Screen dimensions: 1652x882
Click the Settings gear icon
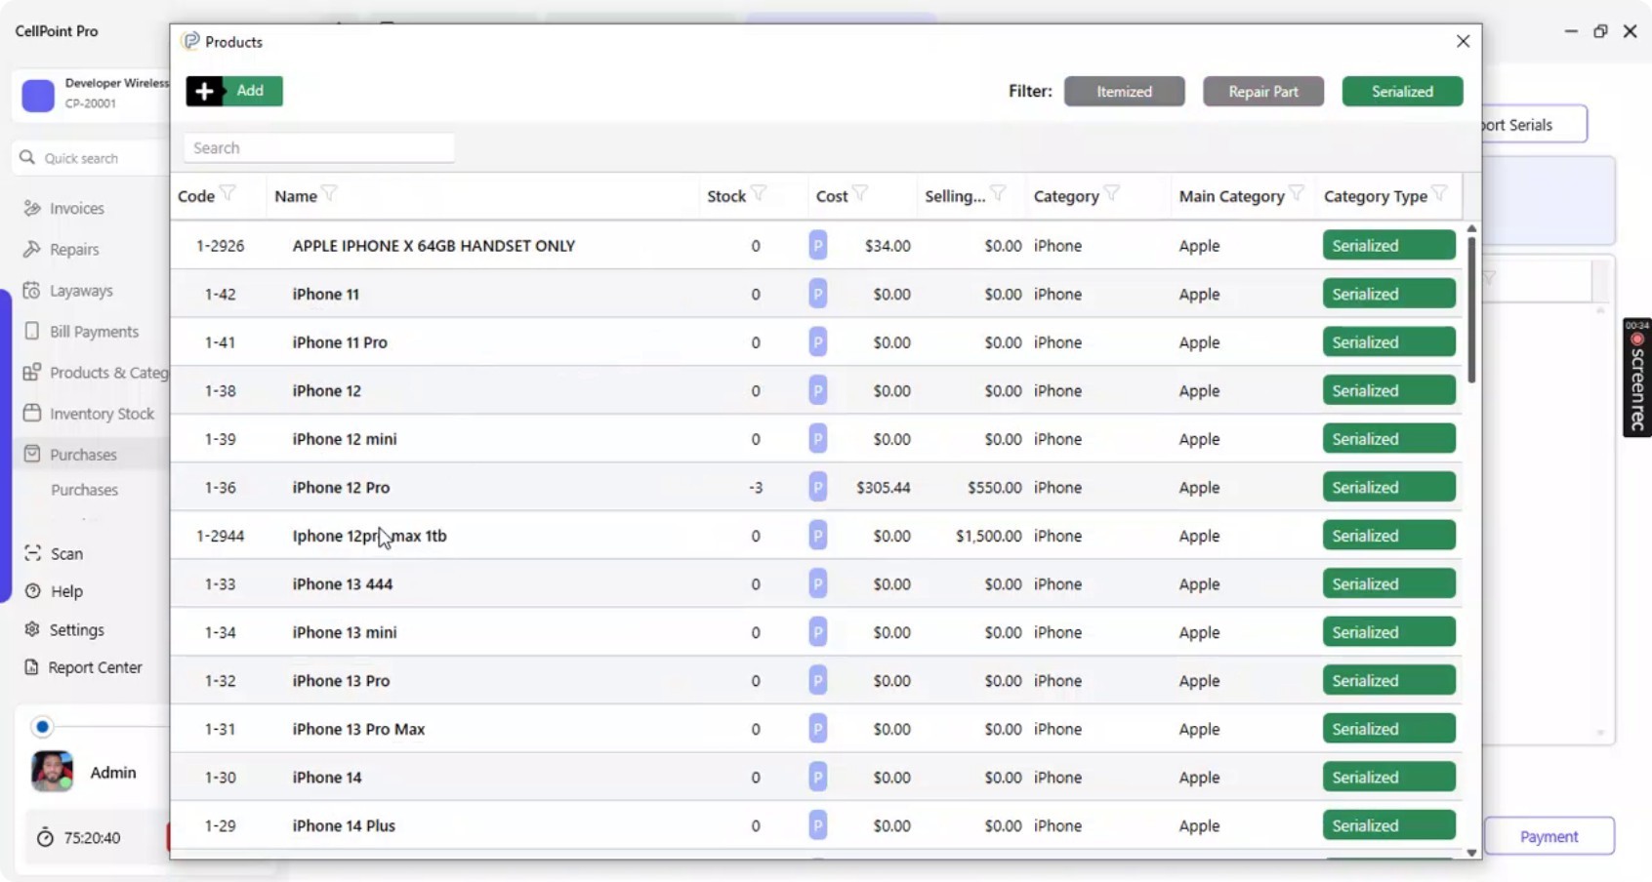[32, 629]
